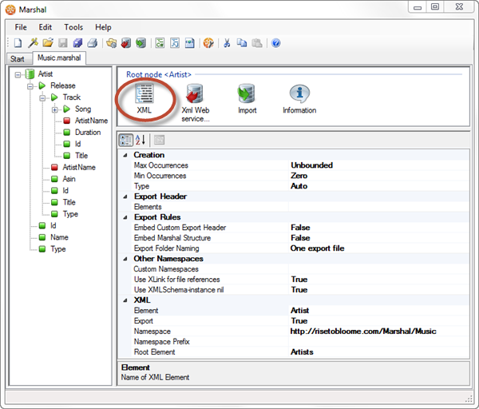Screen dimensions: 479x409
Task: Click the green-arrow database toolbar icon
Action: tap(141, 43)
